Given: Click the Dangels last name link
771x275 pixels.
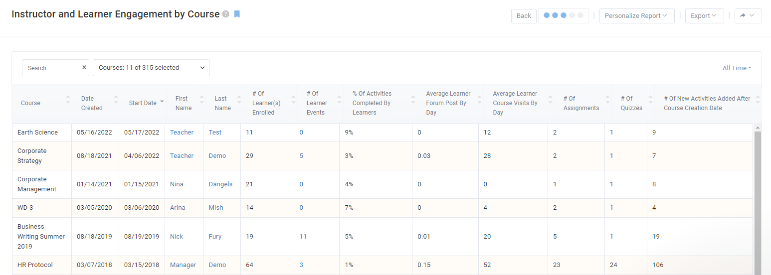Looking at the screenshot, I should 220,184.
